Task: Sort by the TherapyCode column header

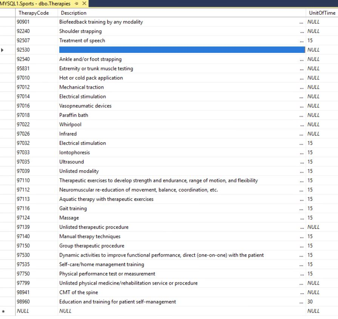Action: [x=34, y=12]
